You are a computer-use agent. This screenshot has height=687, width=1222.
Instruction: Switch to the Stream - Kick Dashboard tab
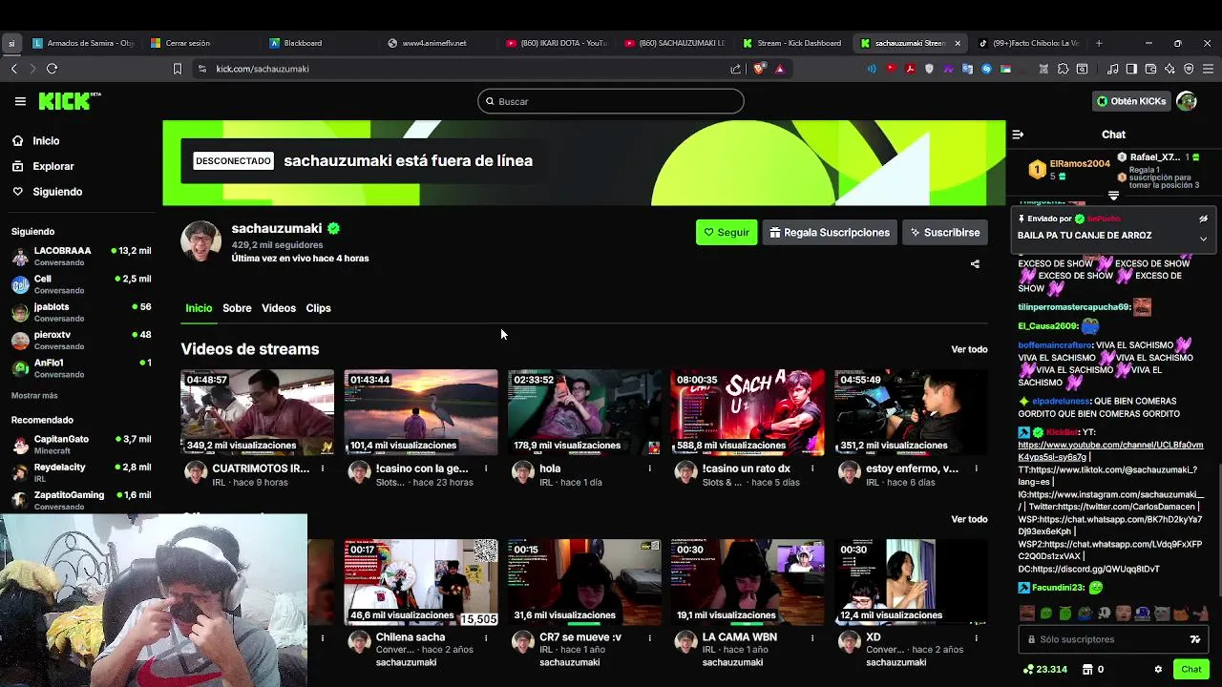791,43
